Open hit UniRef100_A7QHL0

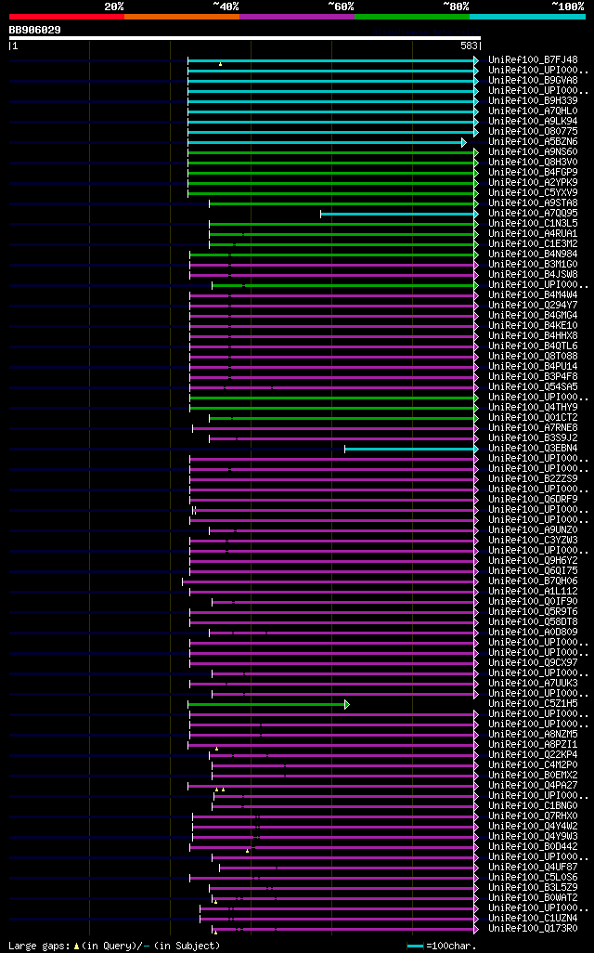pos(534,111)
